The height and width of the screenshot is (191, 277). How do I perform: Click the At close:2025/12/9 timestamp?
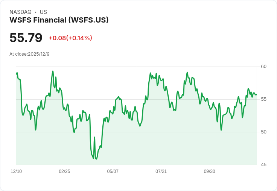click(x=29, y=54)
